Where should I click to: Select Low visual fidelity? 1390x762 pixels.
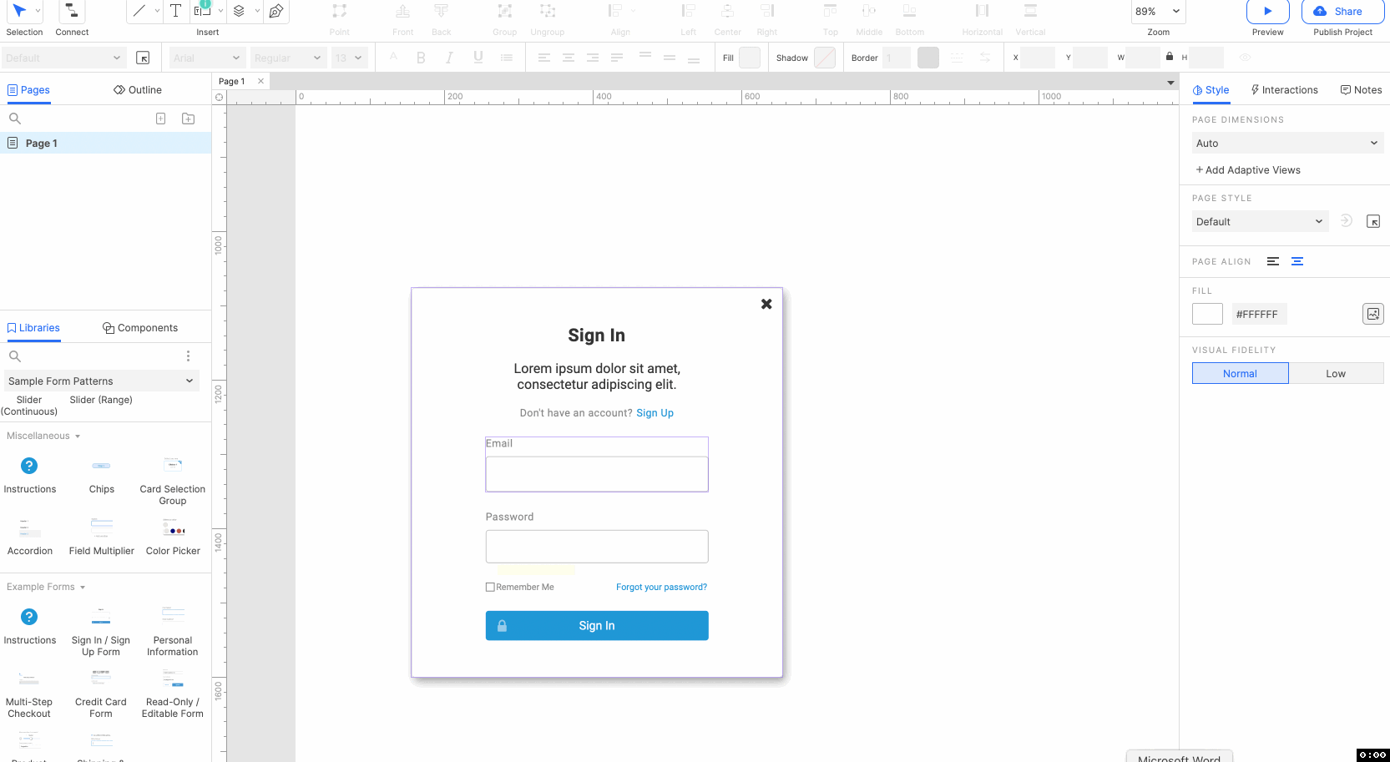pyautogui.click(x=1336, y=373)
